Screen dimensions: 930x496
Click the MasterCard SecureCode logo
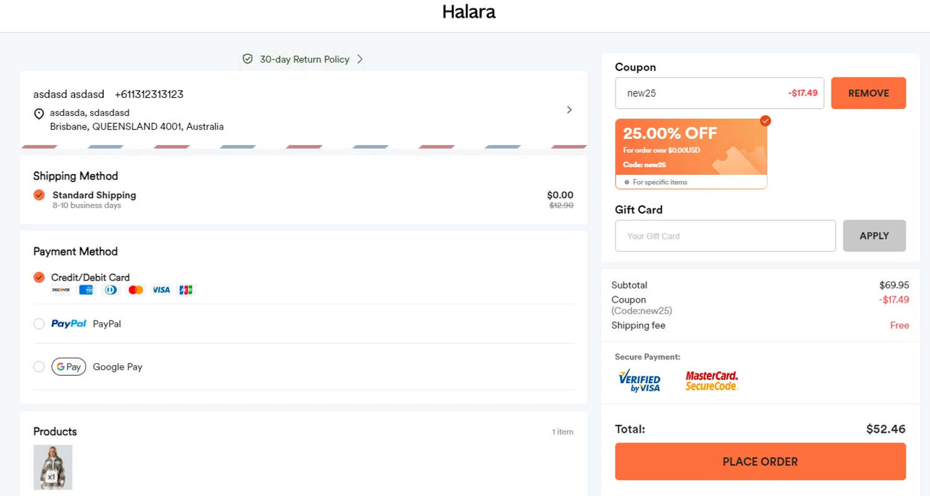[712, 381]
